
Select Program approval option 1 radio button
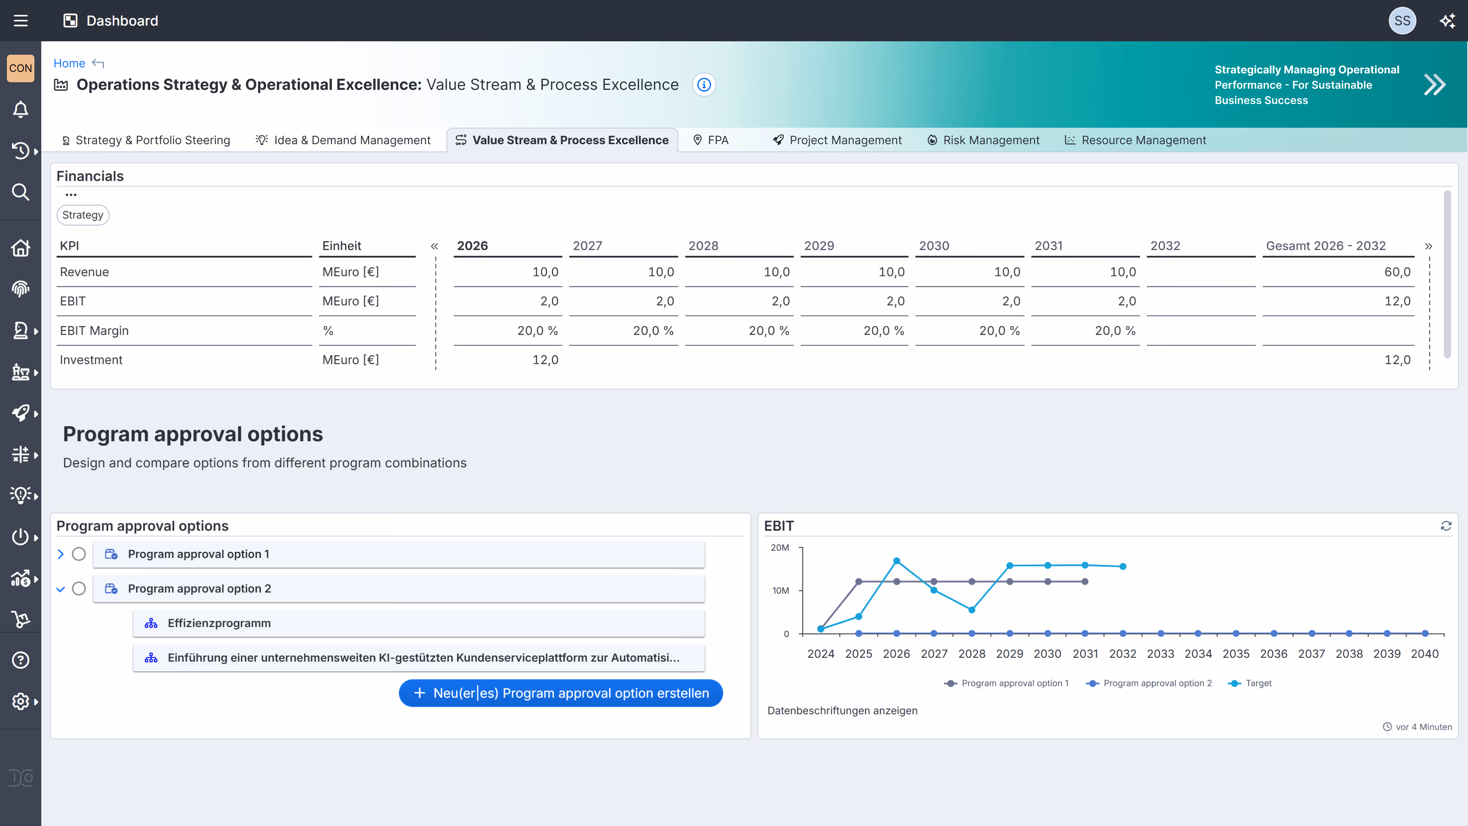pos(79,554)
